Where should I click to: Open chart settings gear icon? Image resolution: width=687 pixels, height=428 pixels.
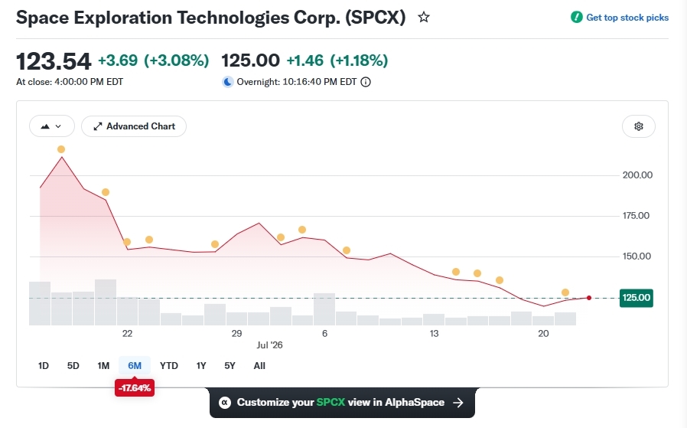click(x=638, y=126)
